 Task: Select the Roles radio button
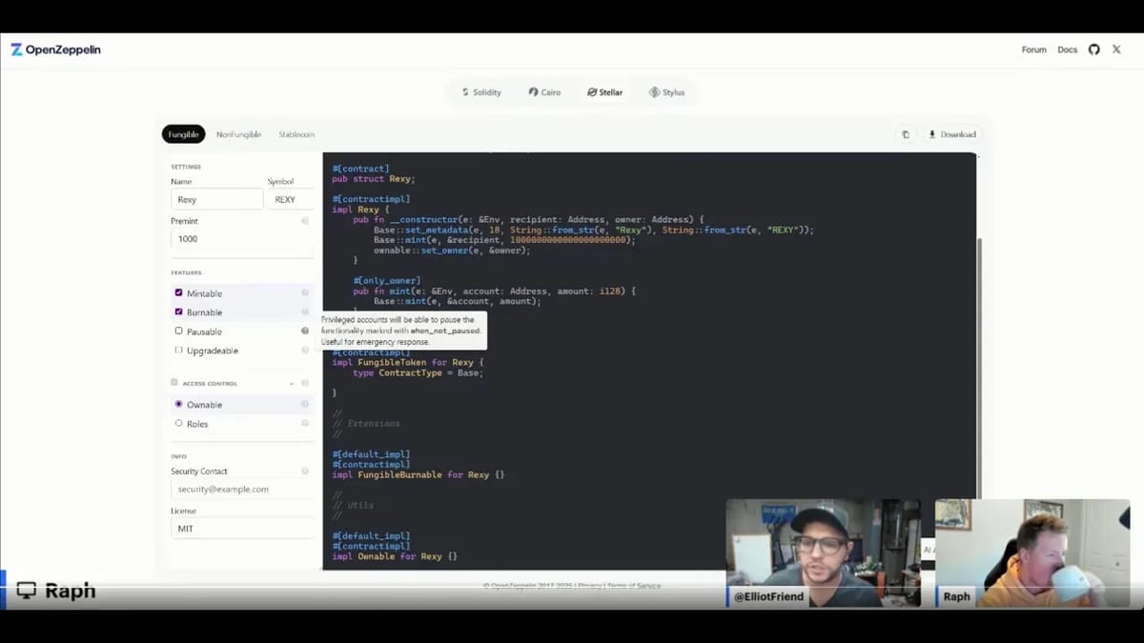tap(178, 424)
